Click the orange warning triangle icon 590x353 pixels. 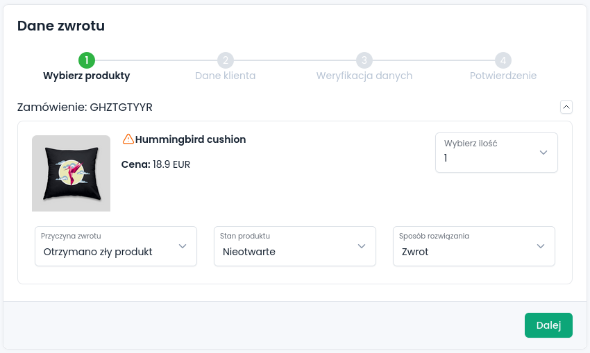[128, 139]
